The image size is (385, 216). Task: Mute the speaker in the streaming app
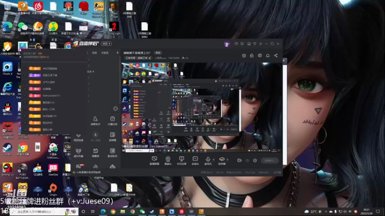coord(222,161)
